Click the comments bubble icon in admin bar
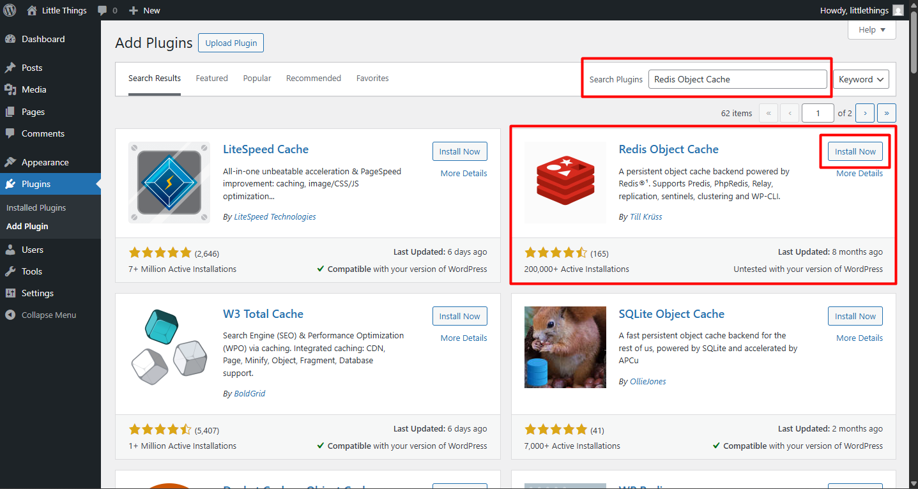The width and height of the screenshot is (918, 489). (x=103, y=10)
